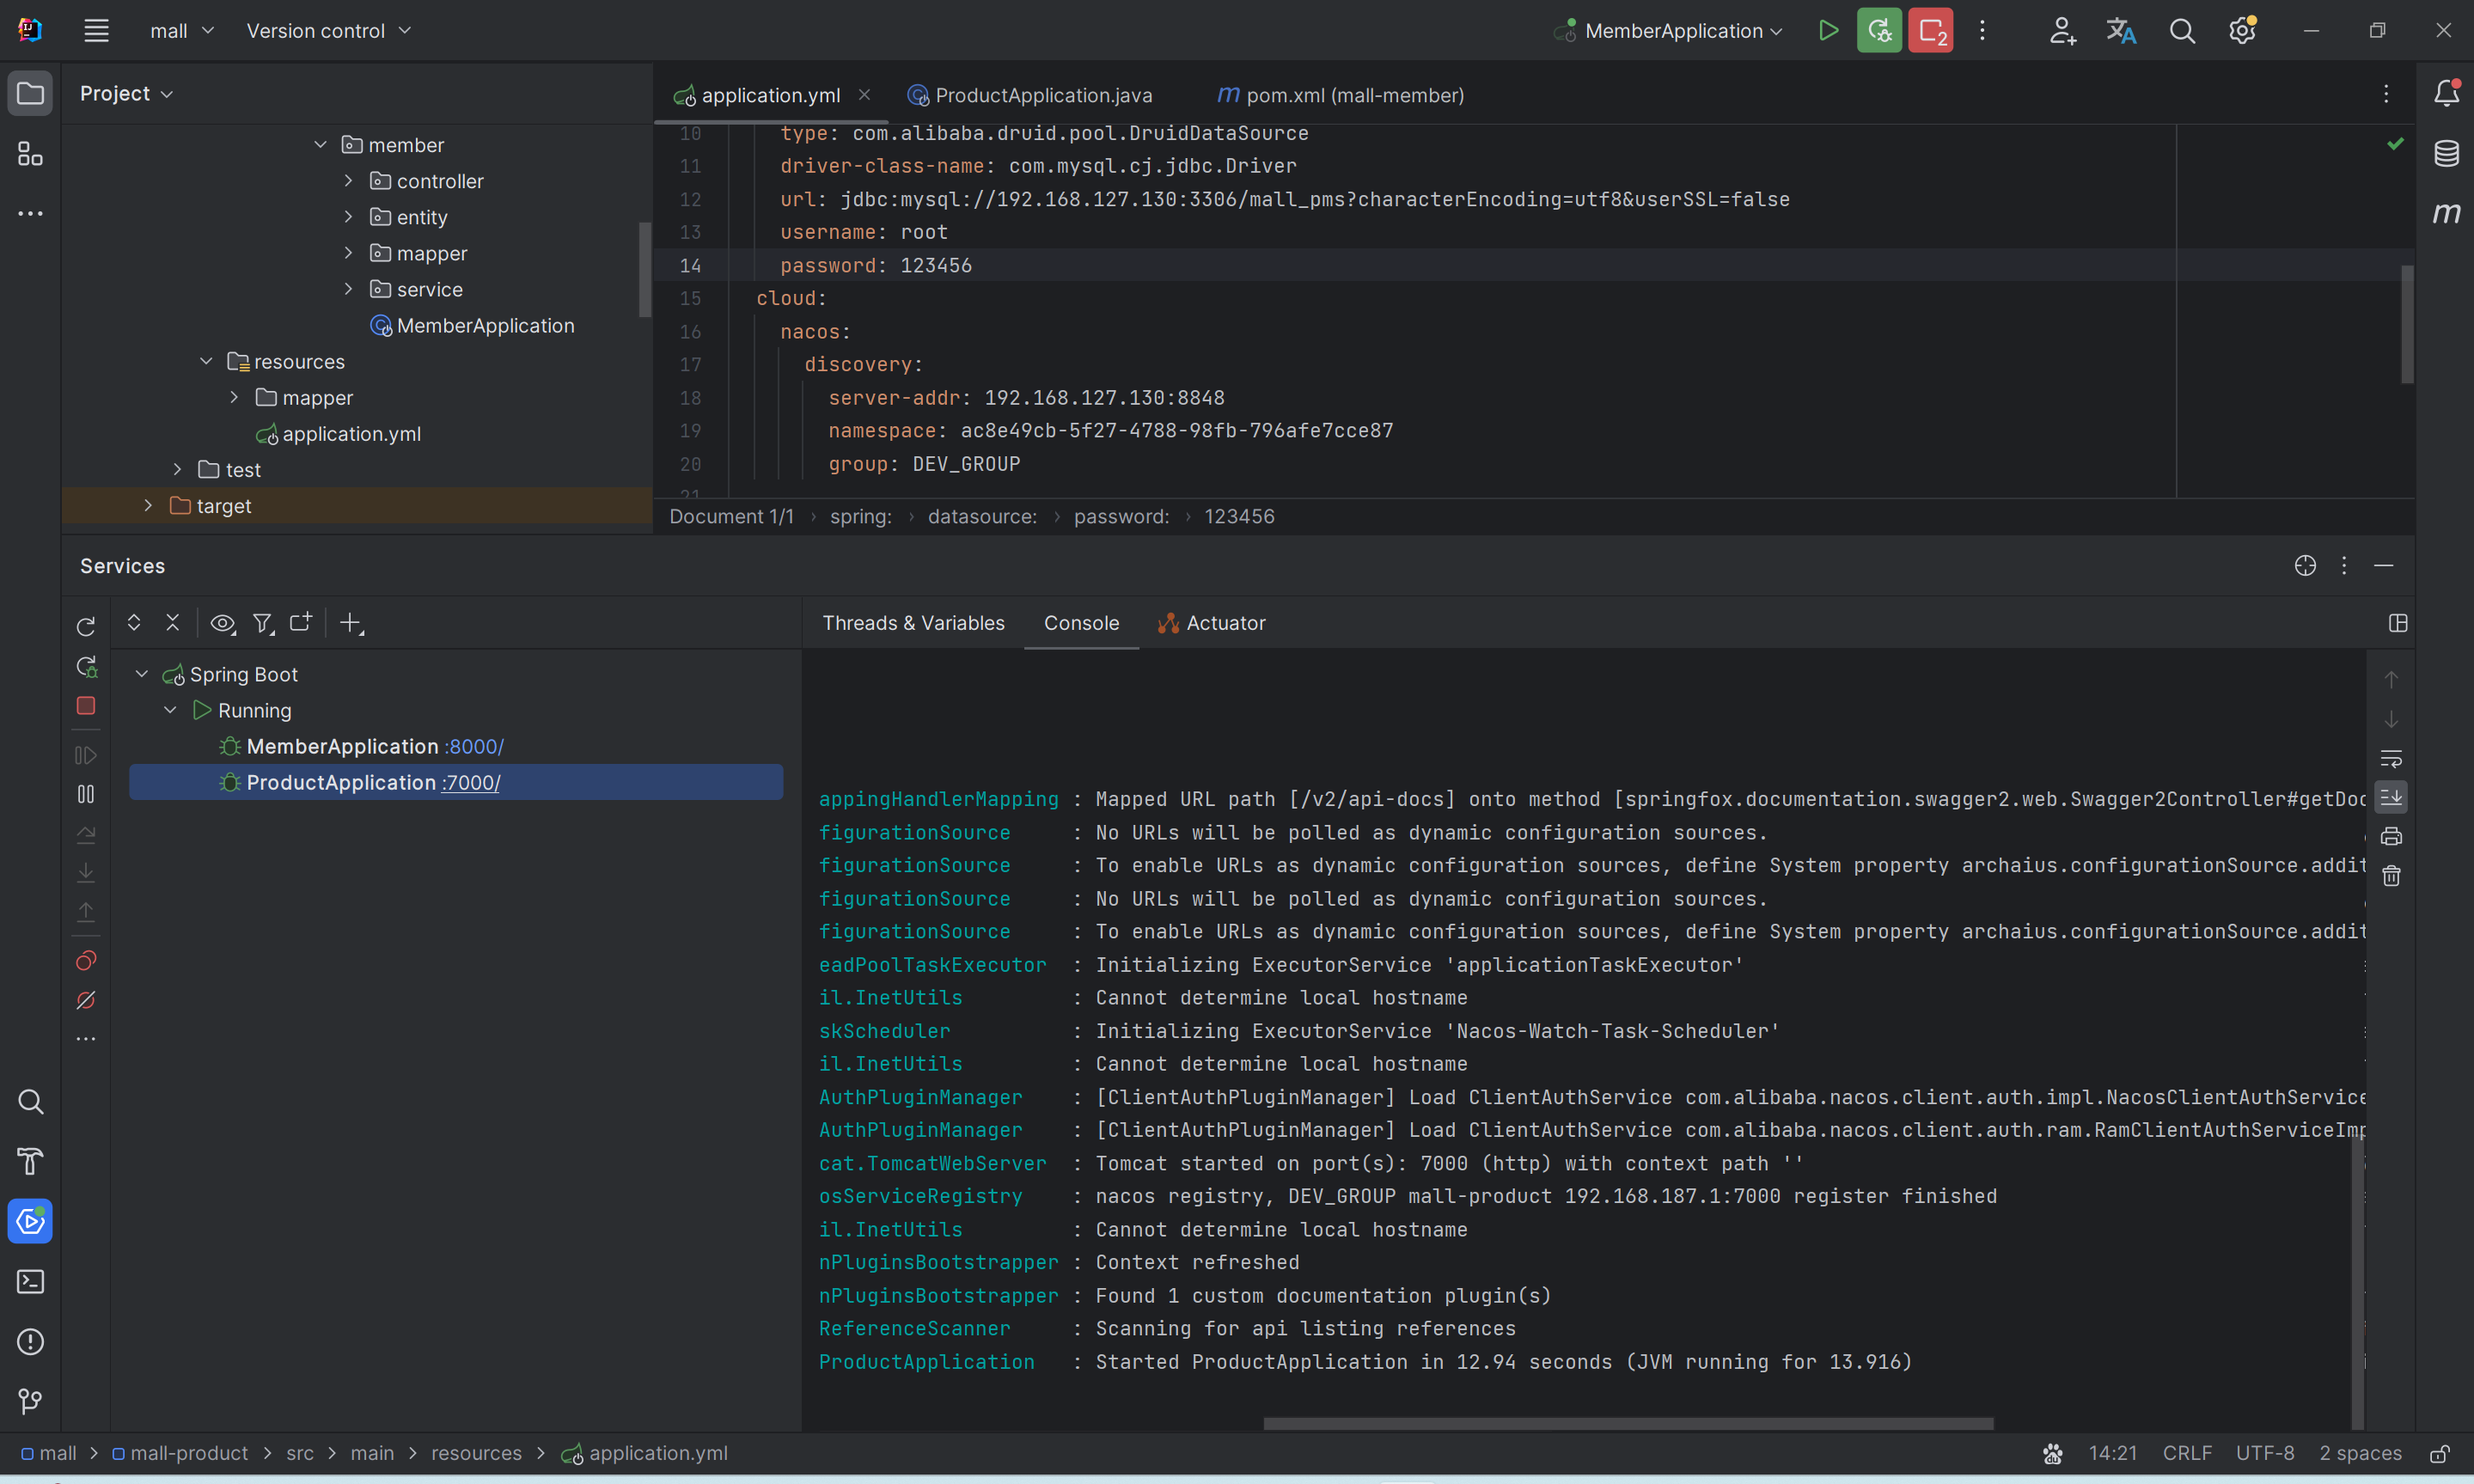
Task: Rerun the selected service in Services
Action: 86,626
